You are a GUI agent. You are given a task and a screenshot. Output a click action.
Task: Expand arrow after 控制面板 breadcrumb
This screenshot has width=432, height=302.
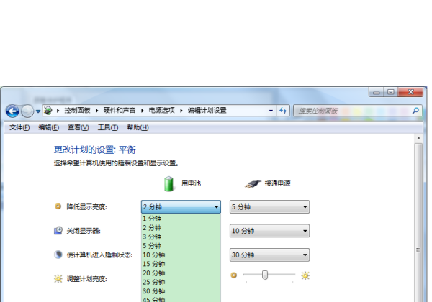[x=97, y=111]
